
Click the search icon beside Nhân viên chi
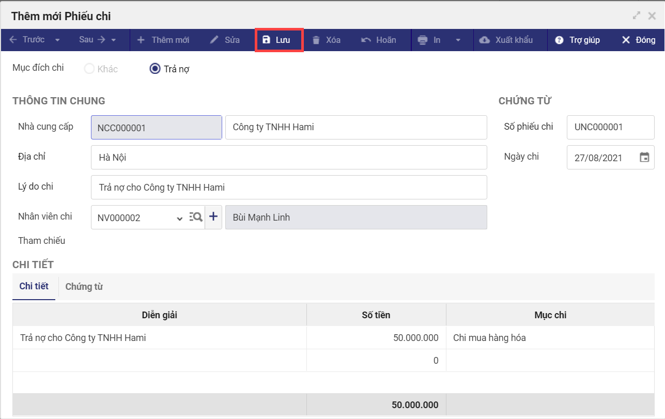click(195, 218)
